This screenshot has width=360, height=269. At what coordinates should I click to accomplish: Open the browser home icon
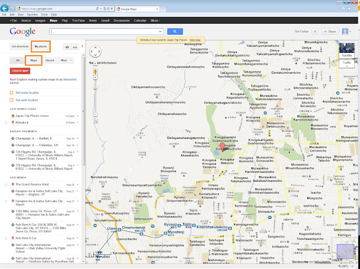[344, 8]
